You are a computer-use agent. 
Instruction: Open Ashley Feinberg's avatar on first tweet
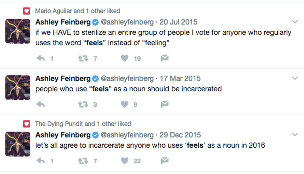tap(18, 31)
